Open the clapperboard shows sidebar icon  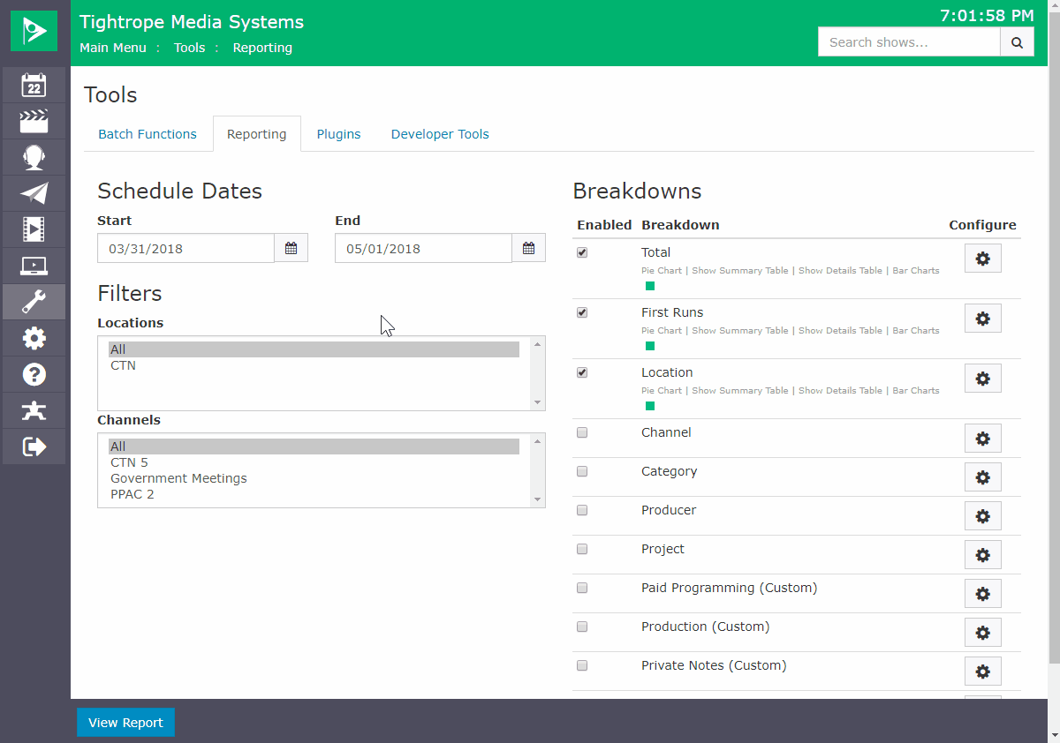[34, 122]
